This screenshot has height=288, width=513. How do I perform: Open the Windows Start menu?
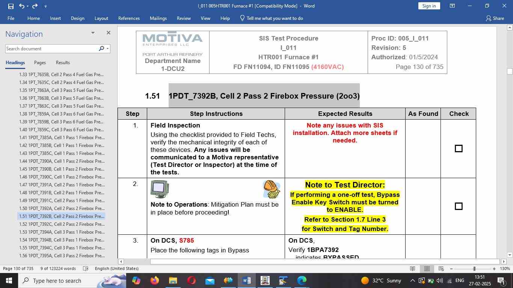click(x=9, y=280)
